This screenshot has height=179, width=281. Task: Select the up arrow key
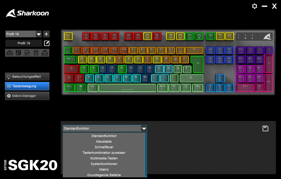pyautogui.click(x=220, y=78)
